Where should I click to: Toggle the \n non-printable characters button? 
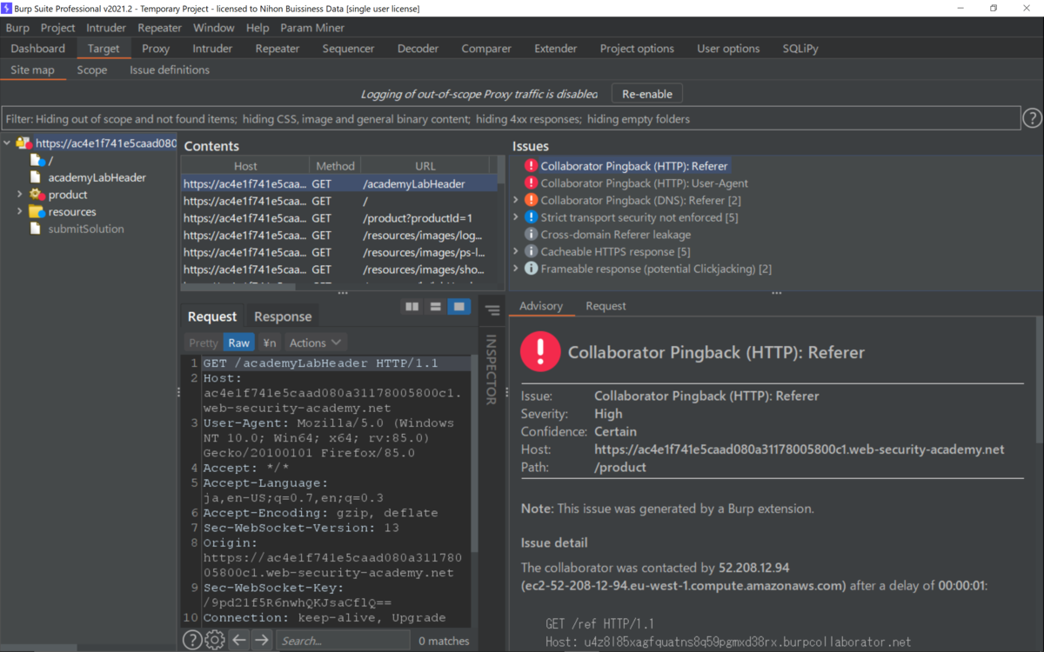[x=270, y=343]
